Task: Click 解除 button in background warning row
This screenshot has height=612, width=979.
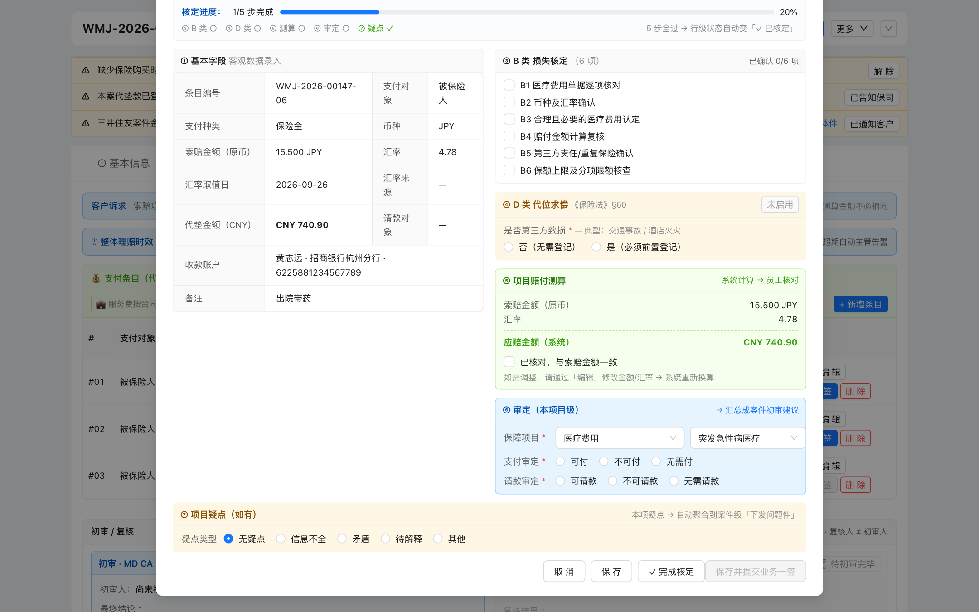Action: click(884, 71)
